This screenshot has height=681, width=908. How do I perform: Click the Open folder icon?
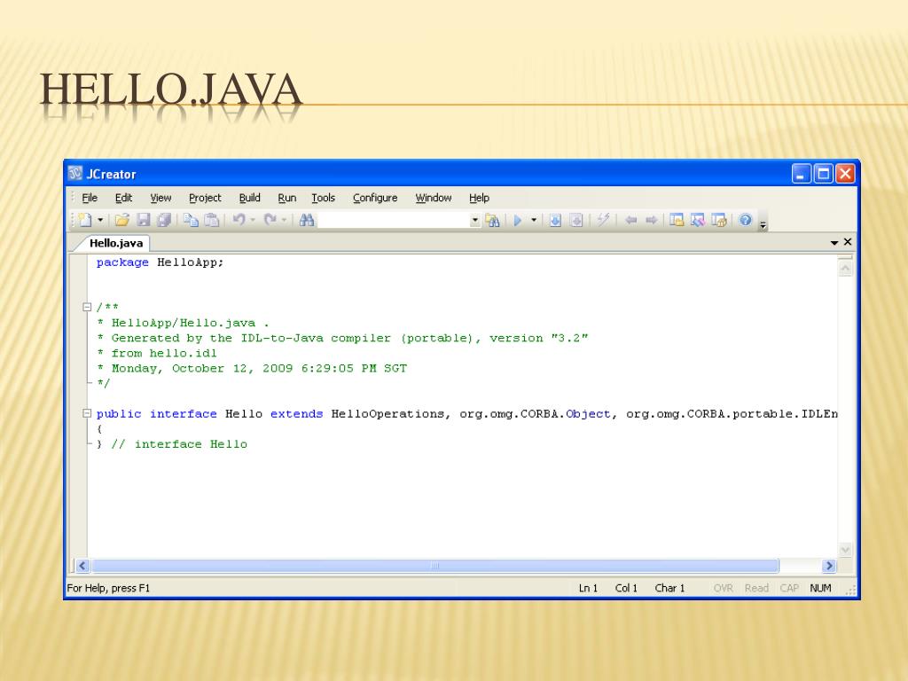tap(121, 220)
